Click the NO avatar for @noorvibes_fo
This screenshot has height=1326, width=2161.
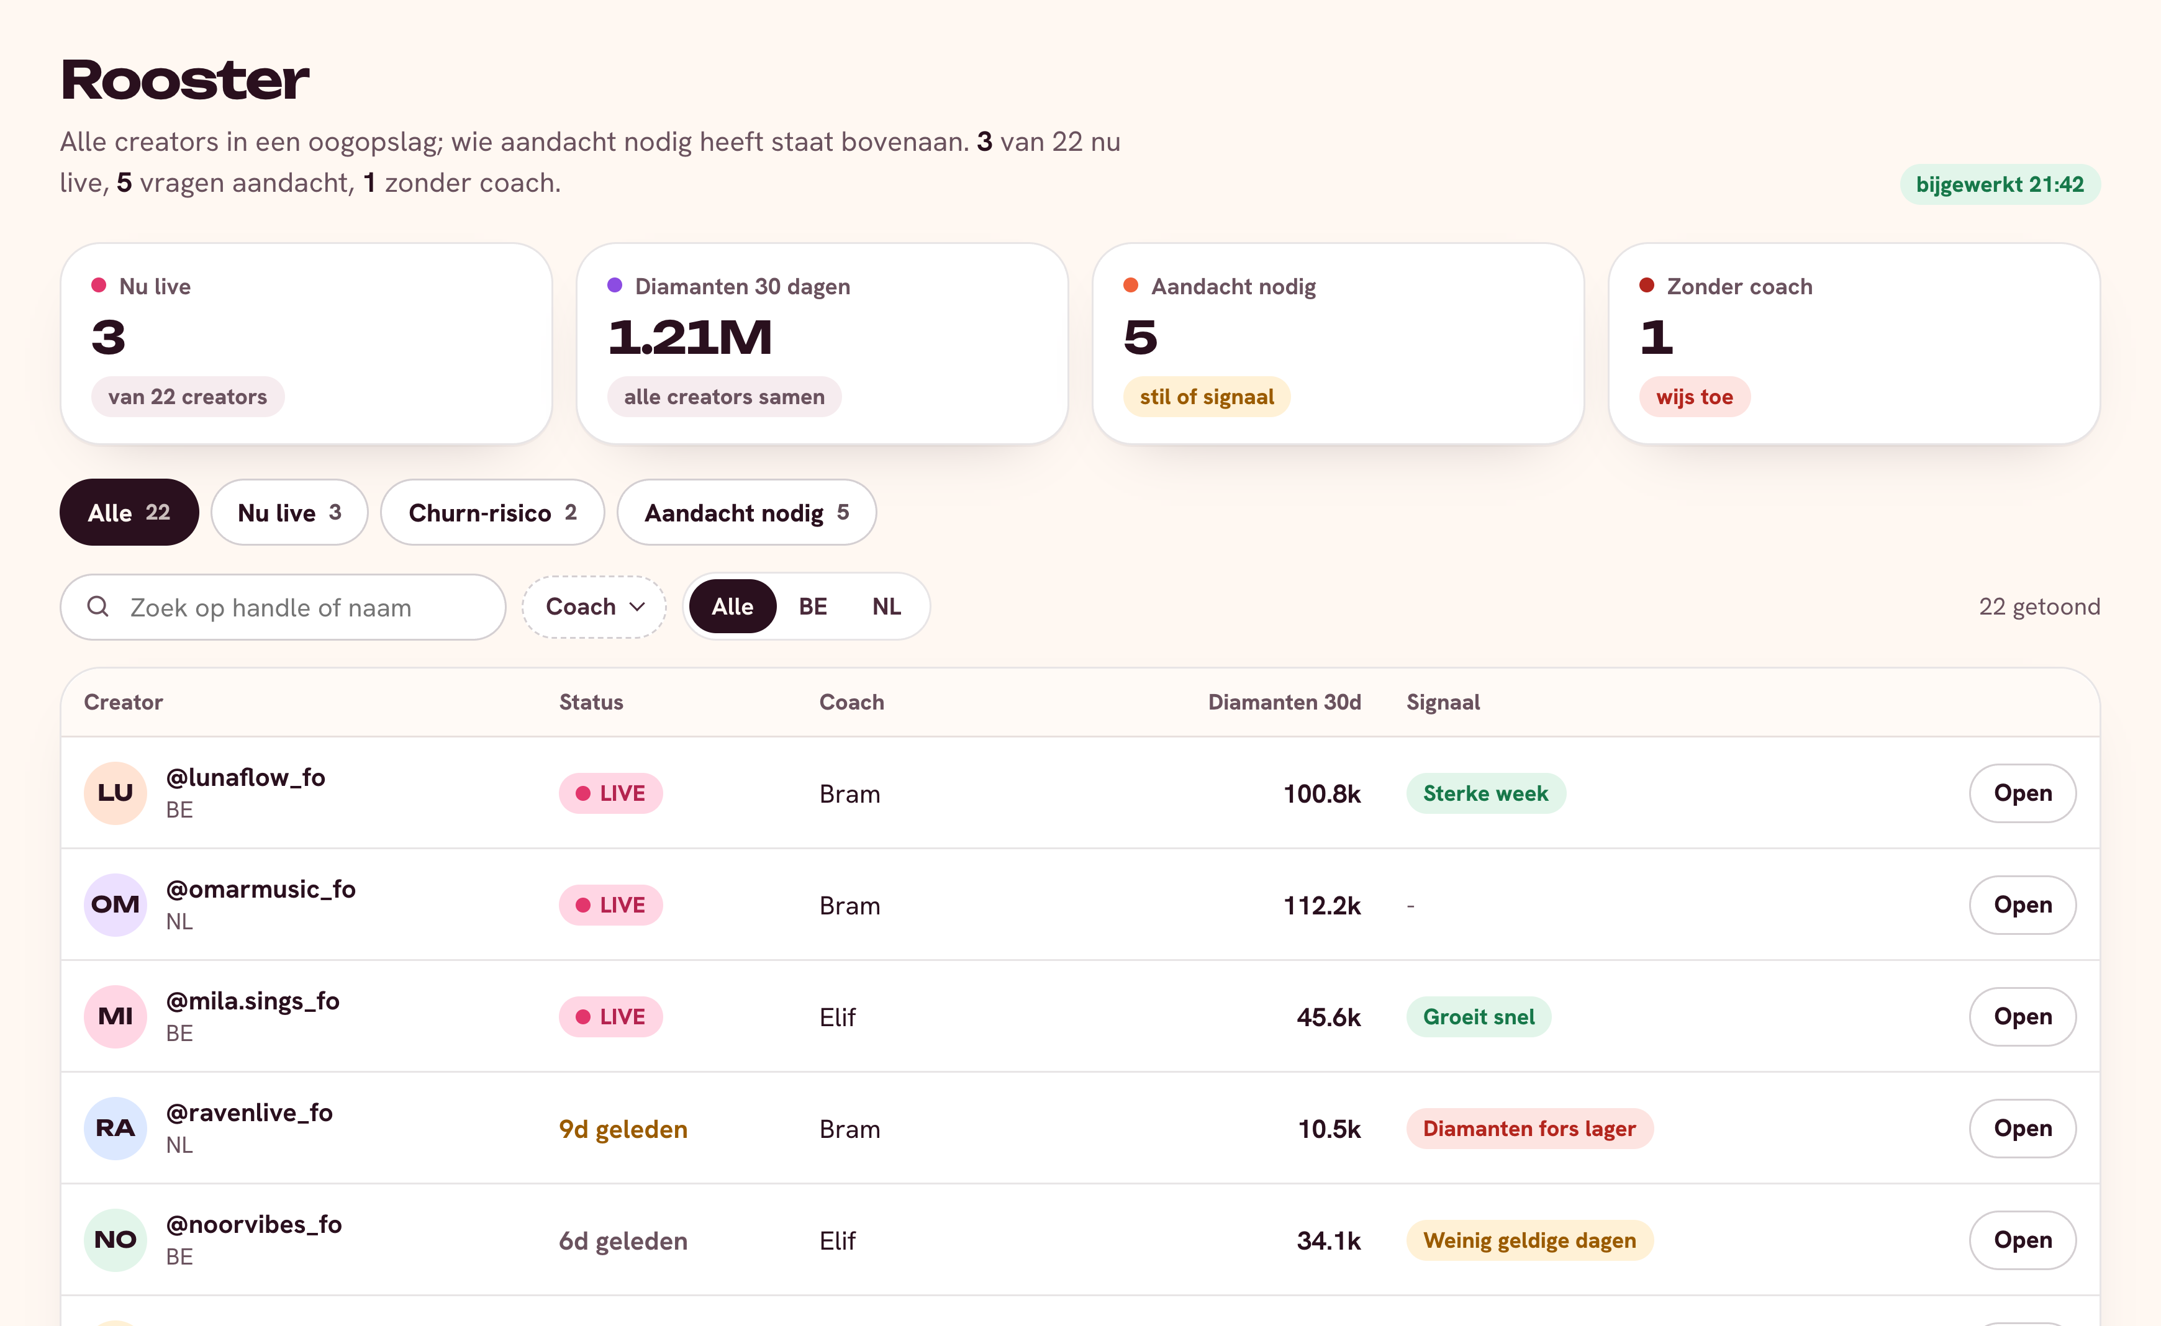tap(115, 1240)
